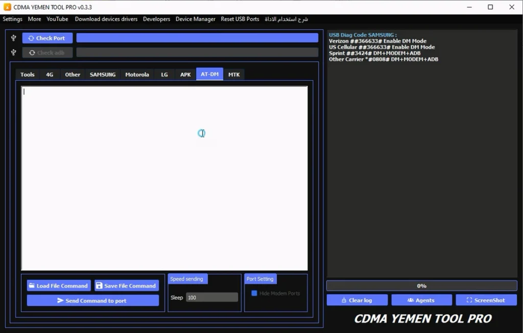The height and width of the screenshot is (333, 523).
Task: Open the Settings menu
Action: [13, 19]
